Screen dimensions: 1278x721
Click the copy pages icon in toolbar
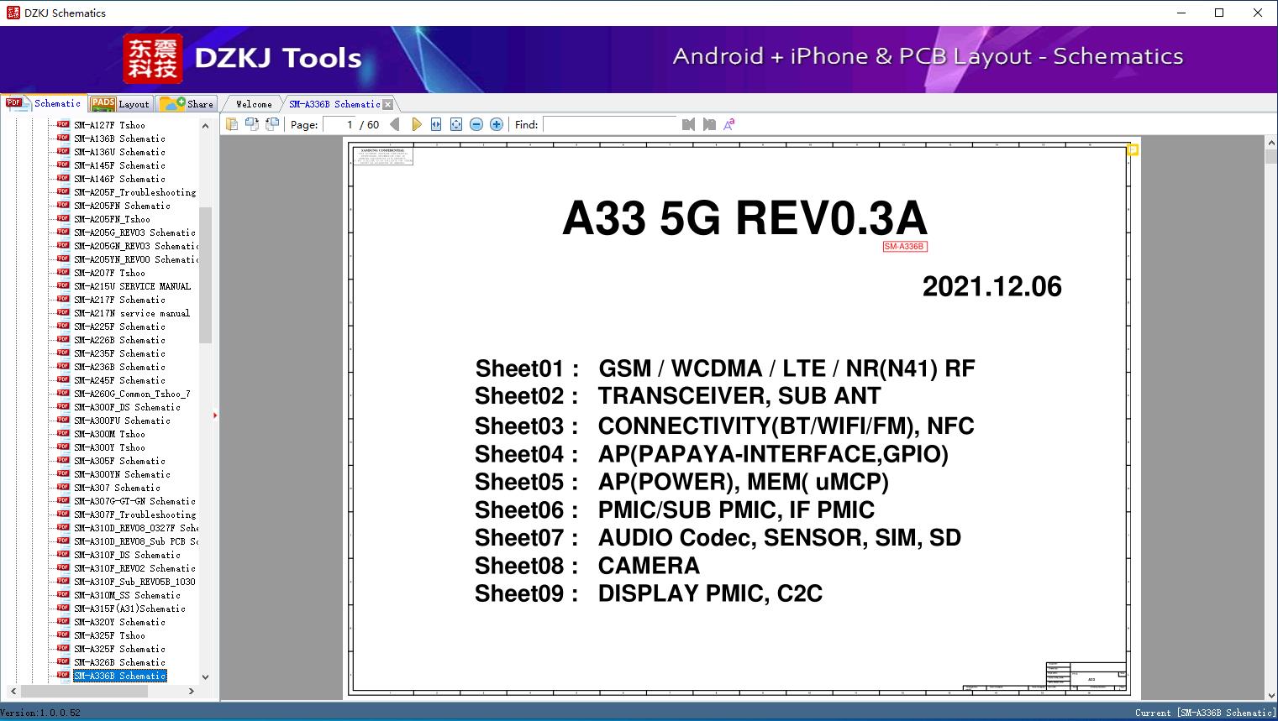coord(231,124)
